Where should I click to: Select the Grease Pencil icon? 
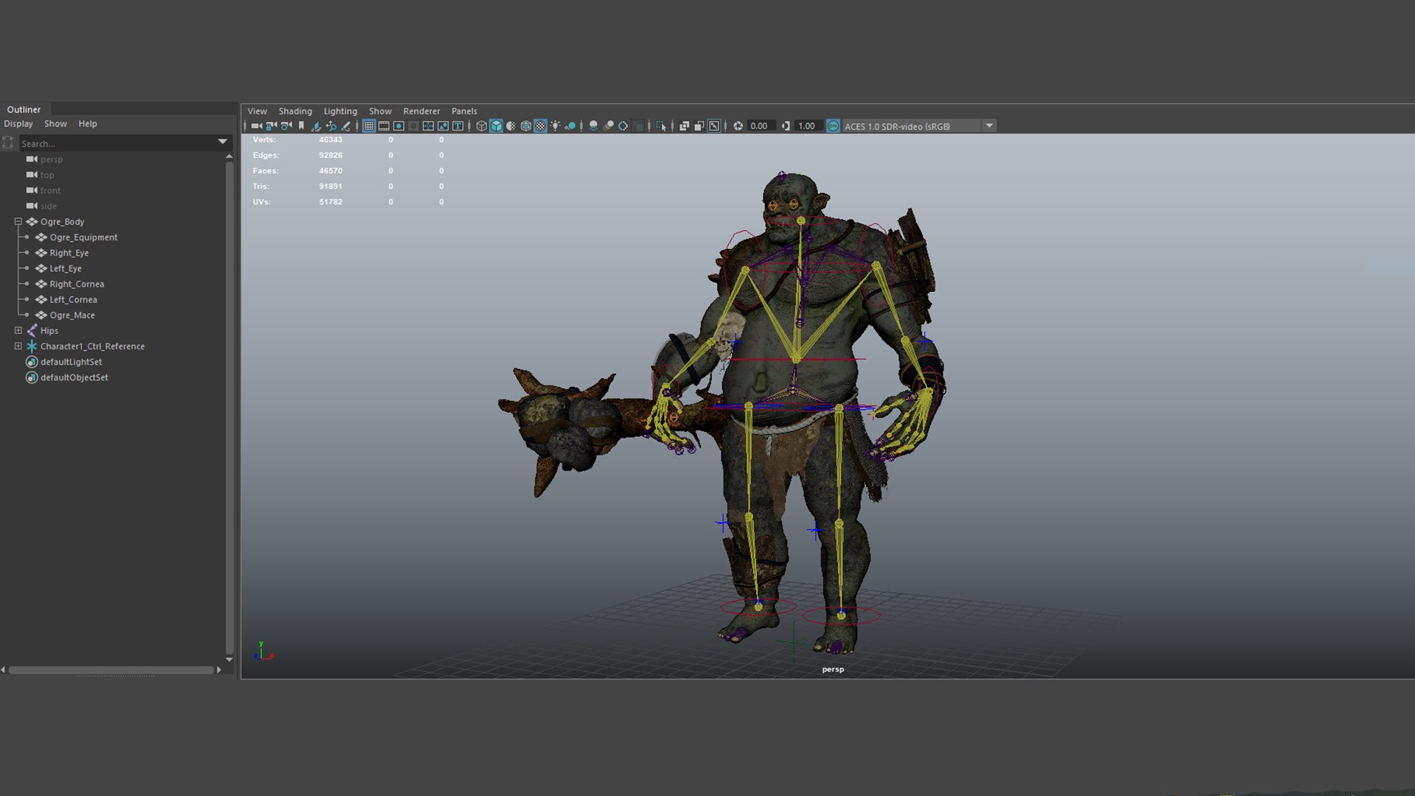(x=346, y=126)
